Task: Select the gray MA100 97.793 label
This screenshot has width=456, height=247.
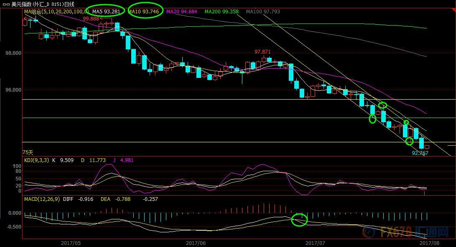Action: pyautogui.click(x=263, y=12)
